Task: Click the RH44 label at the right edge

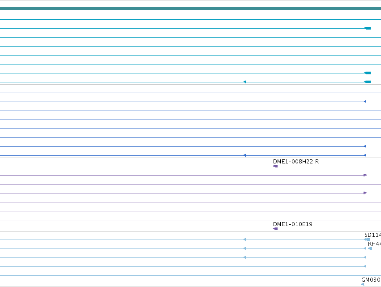Action: [x=374, y=244]
